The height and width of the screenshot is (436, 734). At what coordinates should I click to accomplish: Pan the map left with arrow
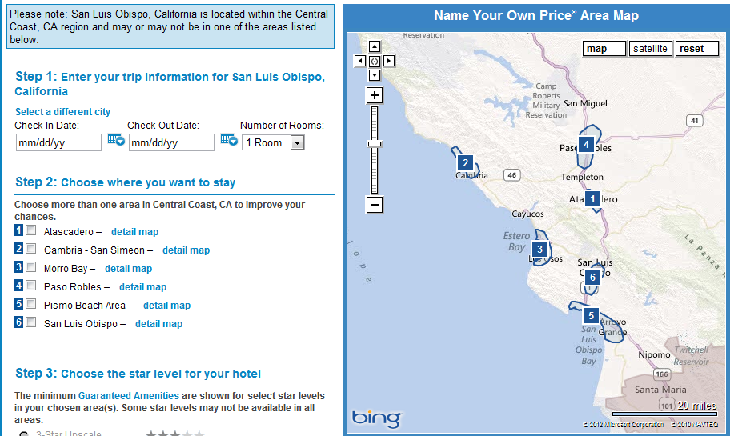coord(360,61)
